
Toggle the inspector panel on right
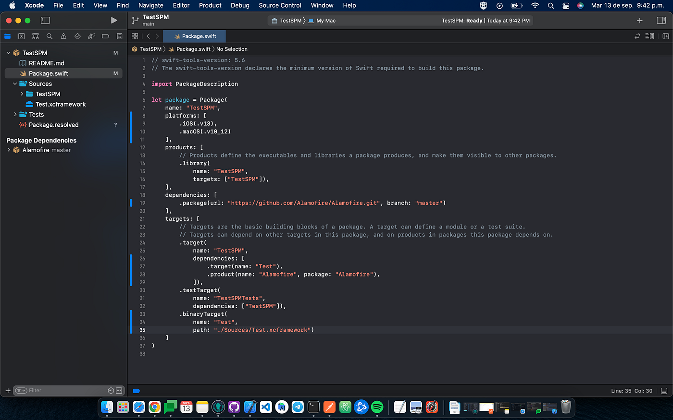661,20
